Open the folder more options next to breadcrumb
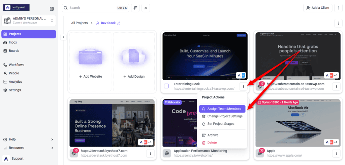This screenshot has width=345, height=165. pos(338,23)
